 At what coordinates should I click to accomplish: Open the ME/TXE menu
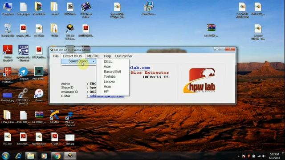[x=93, y=56]
